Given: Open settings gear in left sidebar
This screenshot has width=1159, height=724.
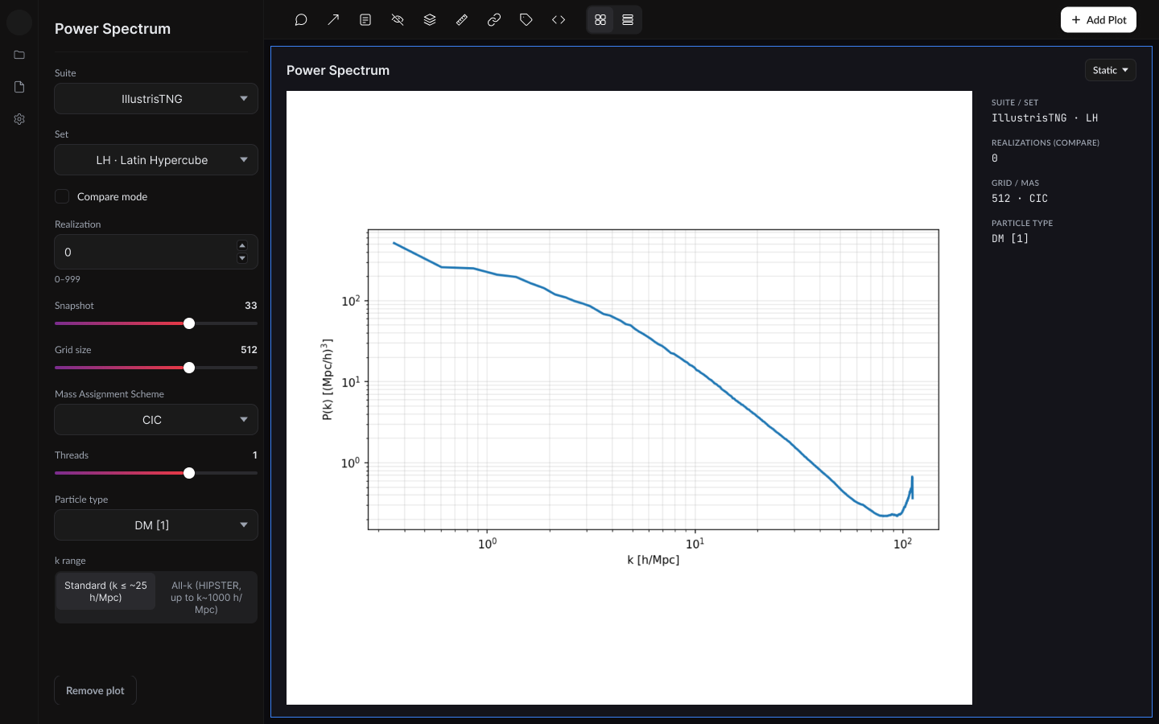Looking at the screenshot, I should pos(19,119).
